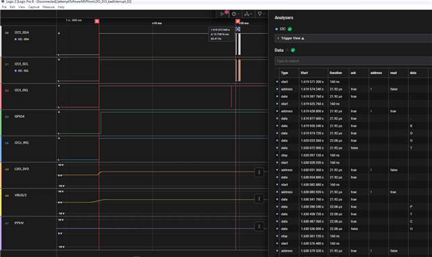Sort by the Duration column header
432x257 pixels.
point(336,73)
